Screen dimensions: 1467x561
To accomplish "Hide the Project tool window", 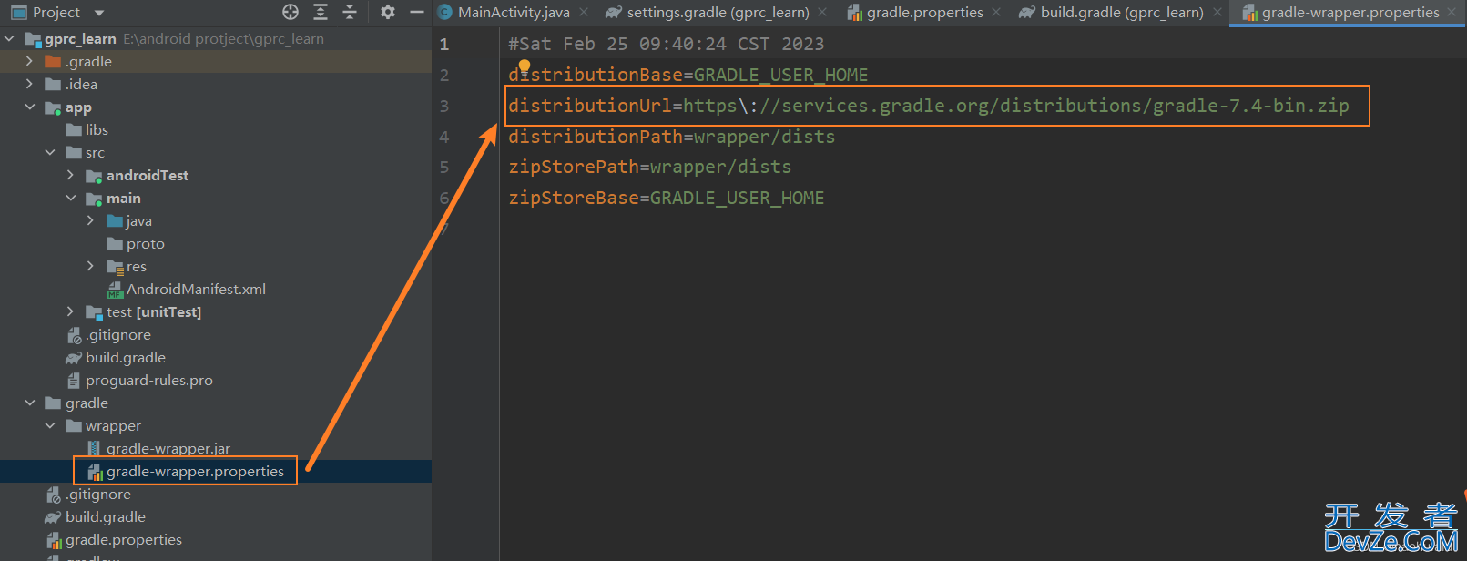I will coord(417,12).
